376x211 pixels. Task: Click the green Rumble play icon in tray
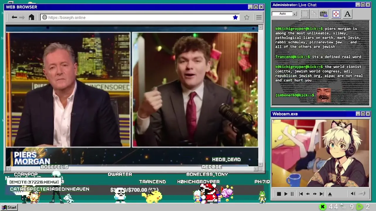(x=360, y=207)
